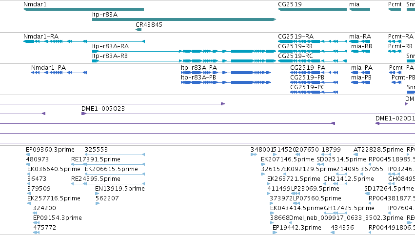The height and width of the screenshot is (235, 415).
Task: Click the EP09360.3prime EST label
Action: click(50, 150)
